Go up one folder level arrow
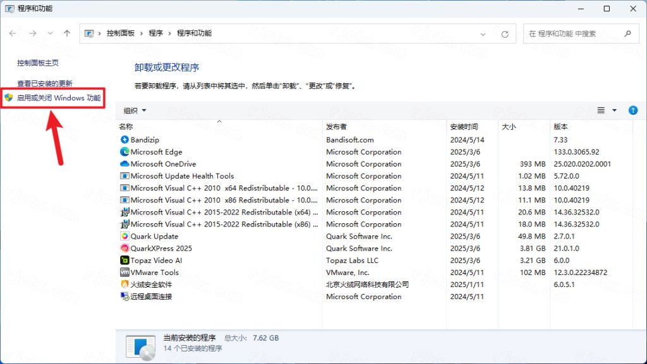The image size is (647, 364). (x=67, y=33)
